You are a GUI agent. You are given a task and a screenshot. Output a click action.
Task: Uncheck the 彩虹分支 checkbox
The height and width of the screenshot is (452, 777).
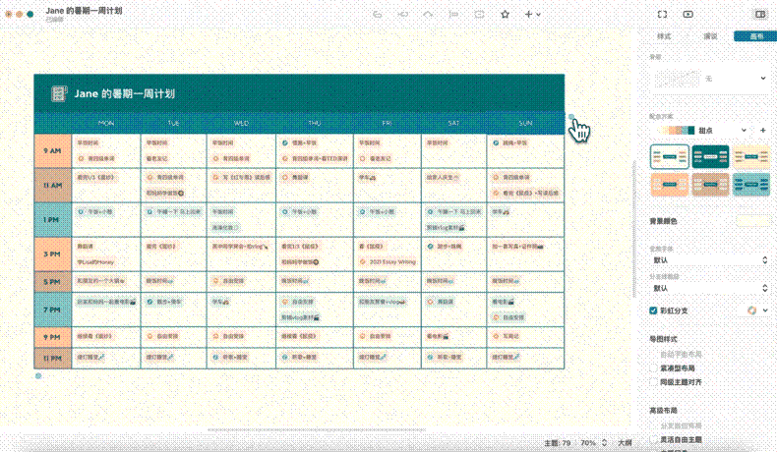[654, 311]
